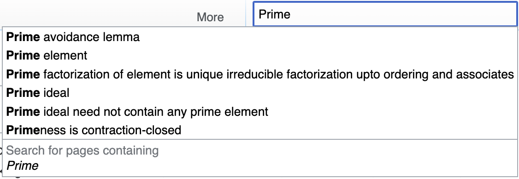519x179 pixels.
Task: Go to the avoidance lemma page result
Action: coord(260,37)
